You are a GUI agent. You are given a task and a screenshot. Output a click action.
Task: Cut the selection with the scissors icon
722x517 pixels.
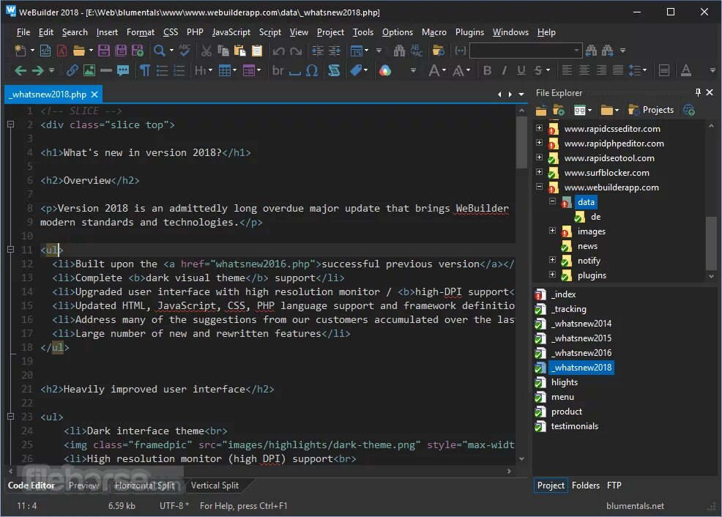[206, 51]
